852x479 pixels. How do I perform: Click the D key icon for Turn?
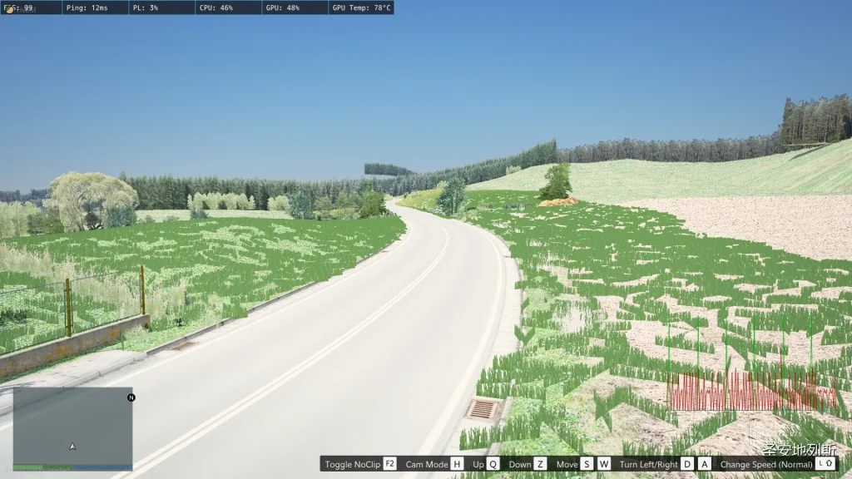pyautogui.click(x=686, y=464)
